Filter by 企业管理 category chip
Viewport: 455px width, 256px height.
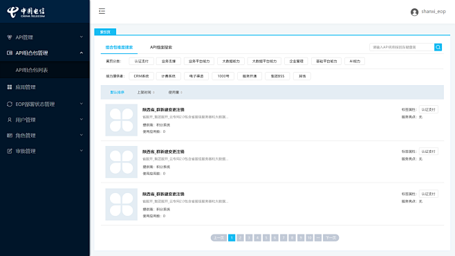pos(296,62)
